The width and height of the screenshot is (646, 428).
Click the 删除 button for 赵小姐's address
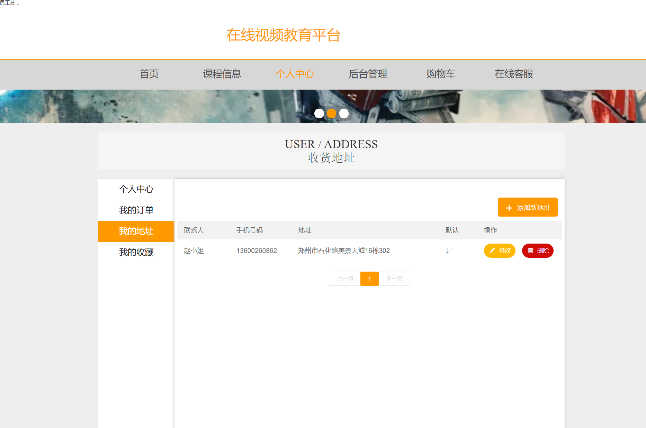click(538, 251)
